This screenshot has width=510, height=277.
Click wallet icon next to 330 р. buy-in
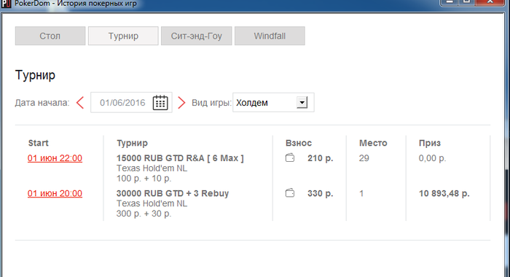pyautogui.click(x=290, y=193)
